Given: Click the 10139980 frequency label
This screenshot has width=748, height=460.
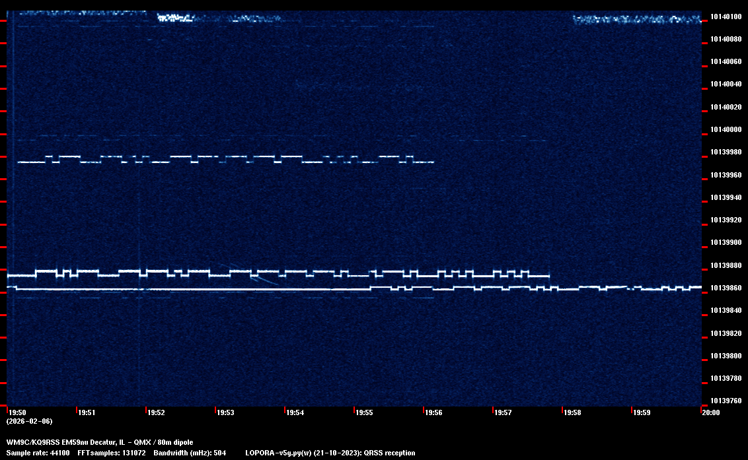Looking at the screenshot, I should (726, 152).
